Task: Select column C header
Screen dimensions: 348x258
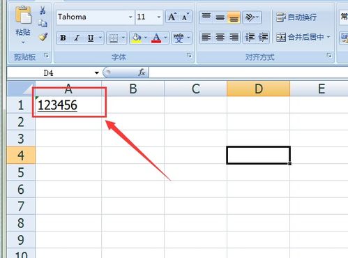Action: coord(196,89)
